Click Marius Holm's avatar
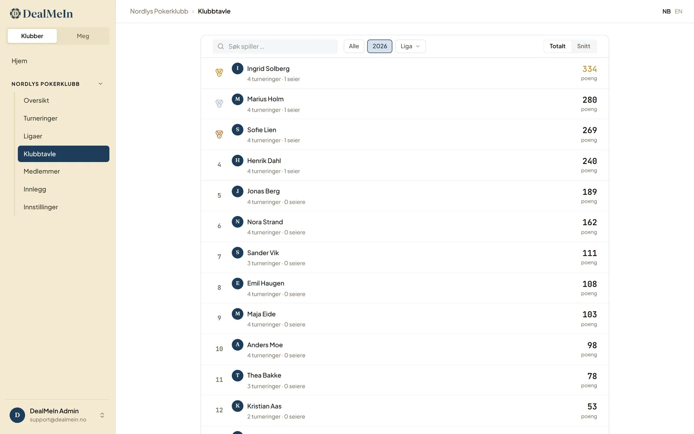 [x=237, y=99]
